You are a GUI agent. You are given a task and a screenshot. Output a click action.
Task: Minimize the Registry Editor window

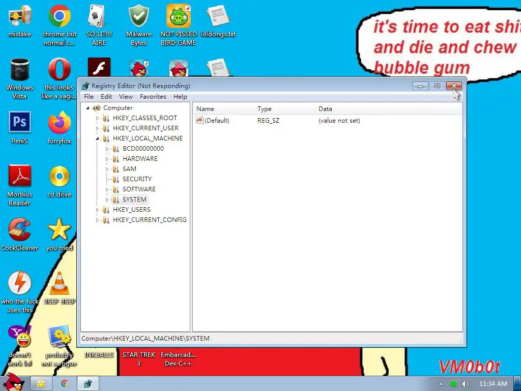[x=420, y=86]
